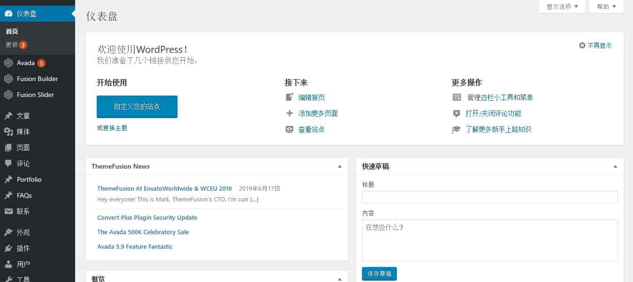Click the 用户 users icon in sidebar
Image resolution: width=633 pixels, height=282 pixels.
pos(8,264)
